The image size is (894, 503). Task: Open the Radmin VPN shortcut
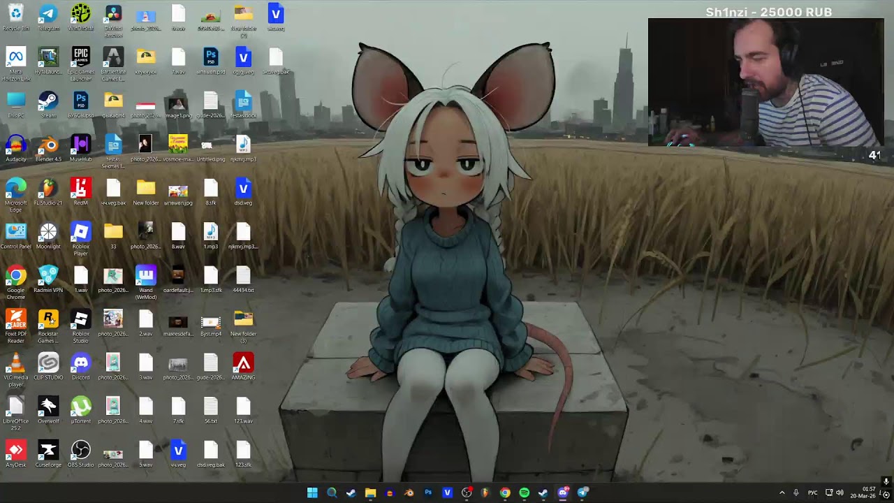pyautogui.click(x=48, y=280)
